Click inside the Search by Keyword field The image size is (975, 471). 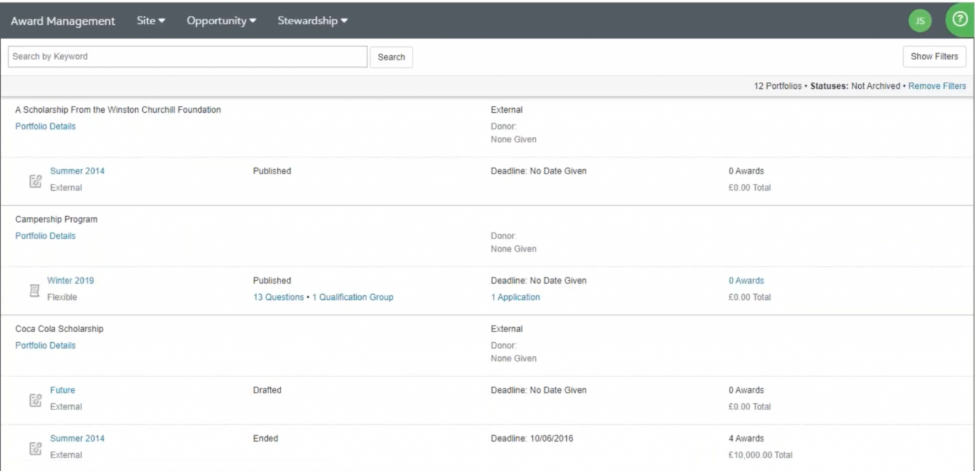187,56
